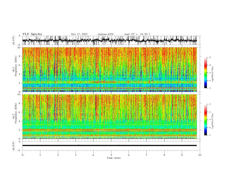Click the 'start UT = 10:30:1' label

[137, 34]
